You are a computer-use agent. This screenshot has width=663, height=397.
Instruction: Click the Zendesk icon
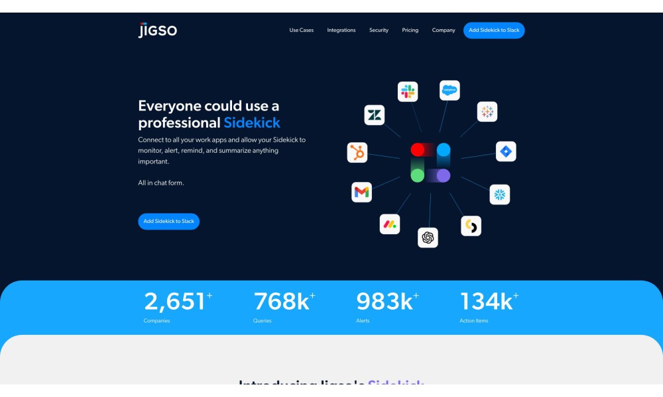375,115
